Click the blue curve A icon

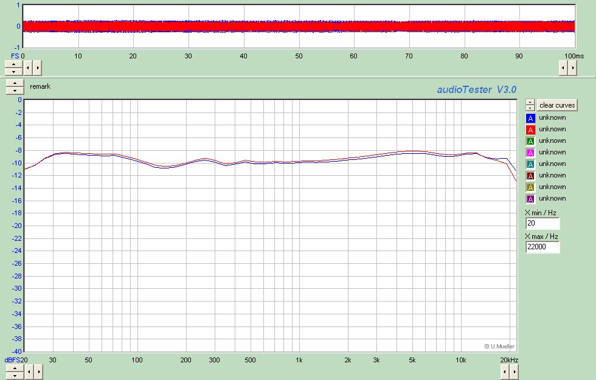pyautogui.click(x=530, y=118)
